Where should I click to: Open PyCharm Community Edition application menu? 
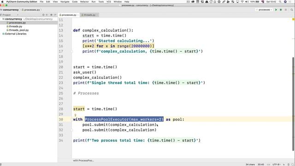coord(22,2)
